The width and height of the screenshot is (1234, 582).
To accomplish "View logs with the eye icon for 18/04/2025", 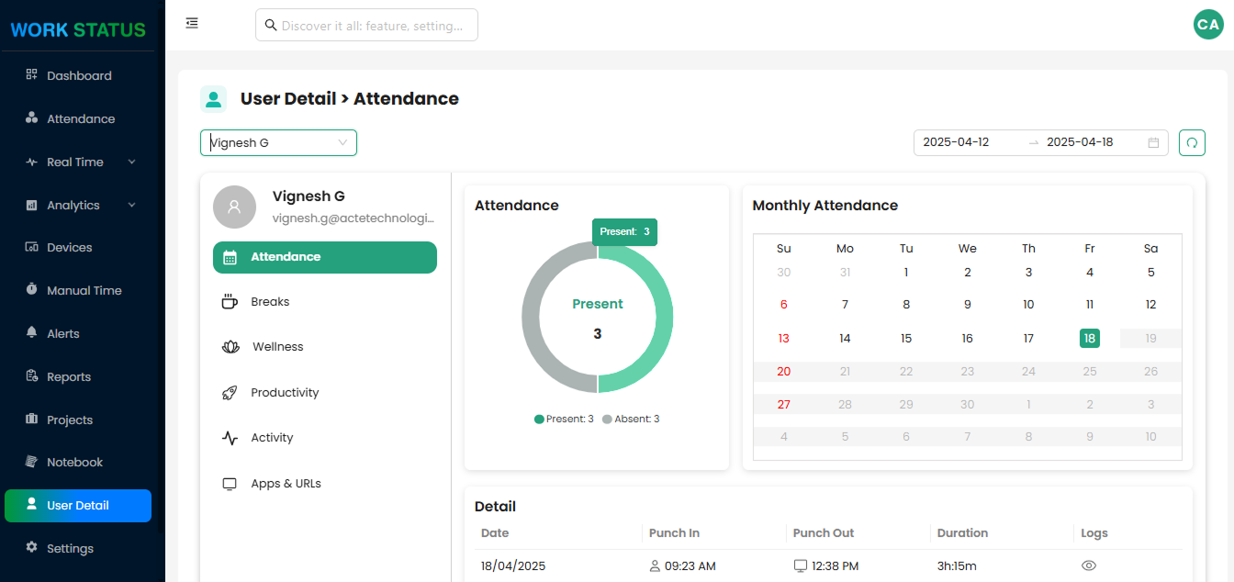I will click(x=1089, y=565).
